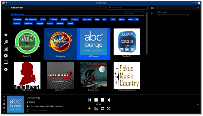Viewport: 203px width, 116px height.
Task: Click the playqueue panel icon at top
Action: 153,8
